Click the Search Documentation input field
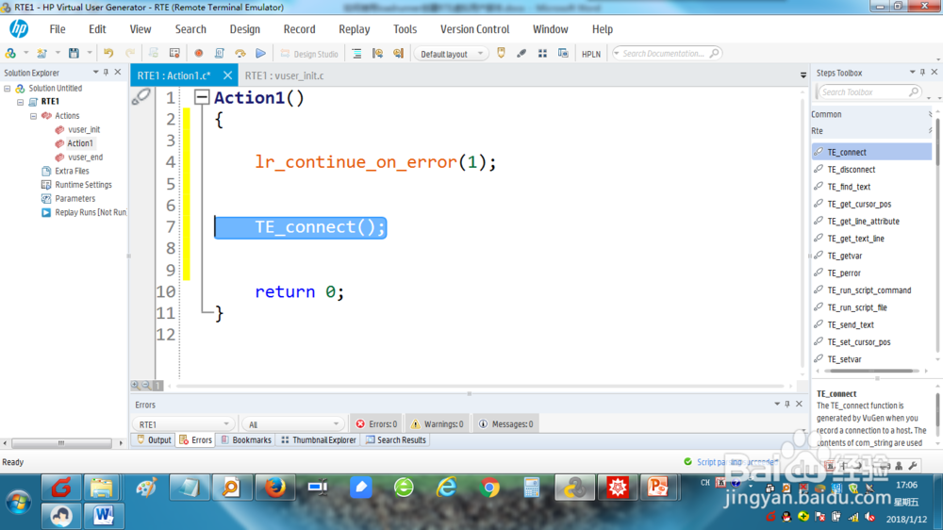This screenshot has width=943, height=530. [x=667, y=54]
